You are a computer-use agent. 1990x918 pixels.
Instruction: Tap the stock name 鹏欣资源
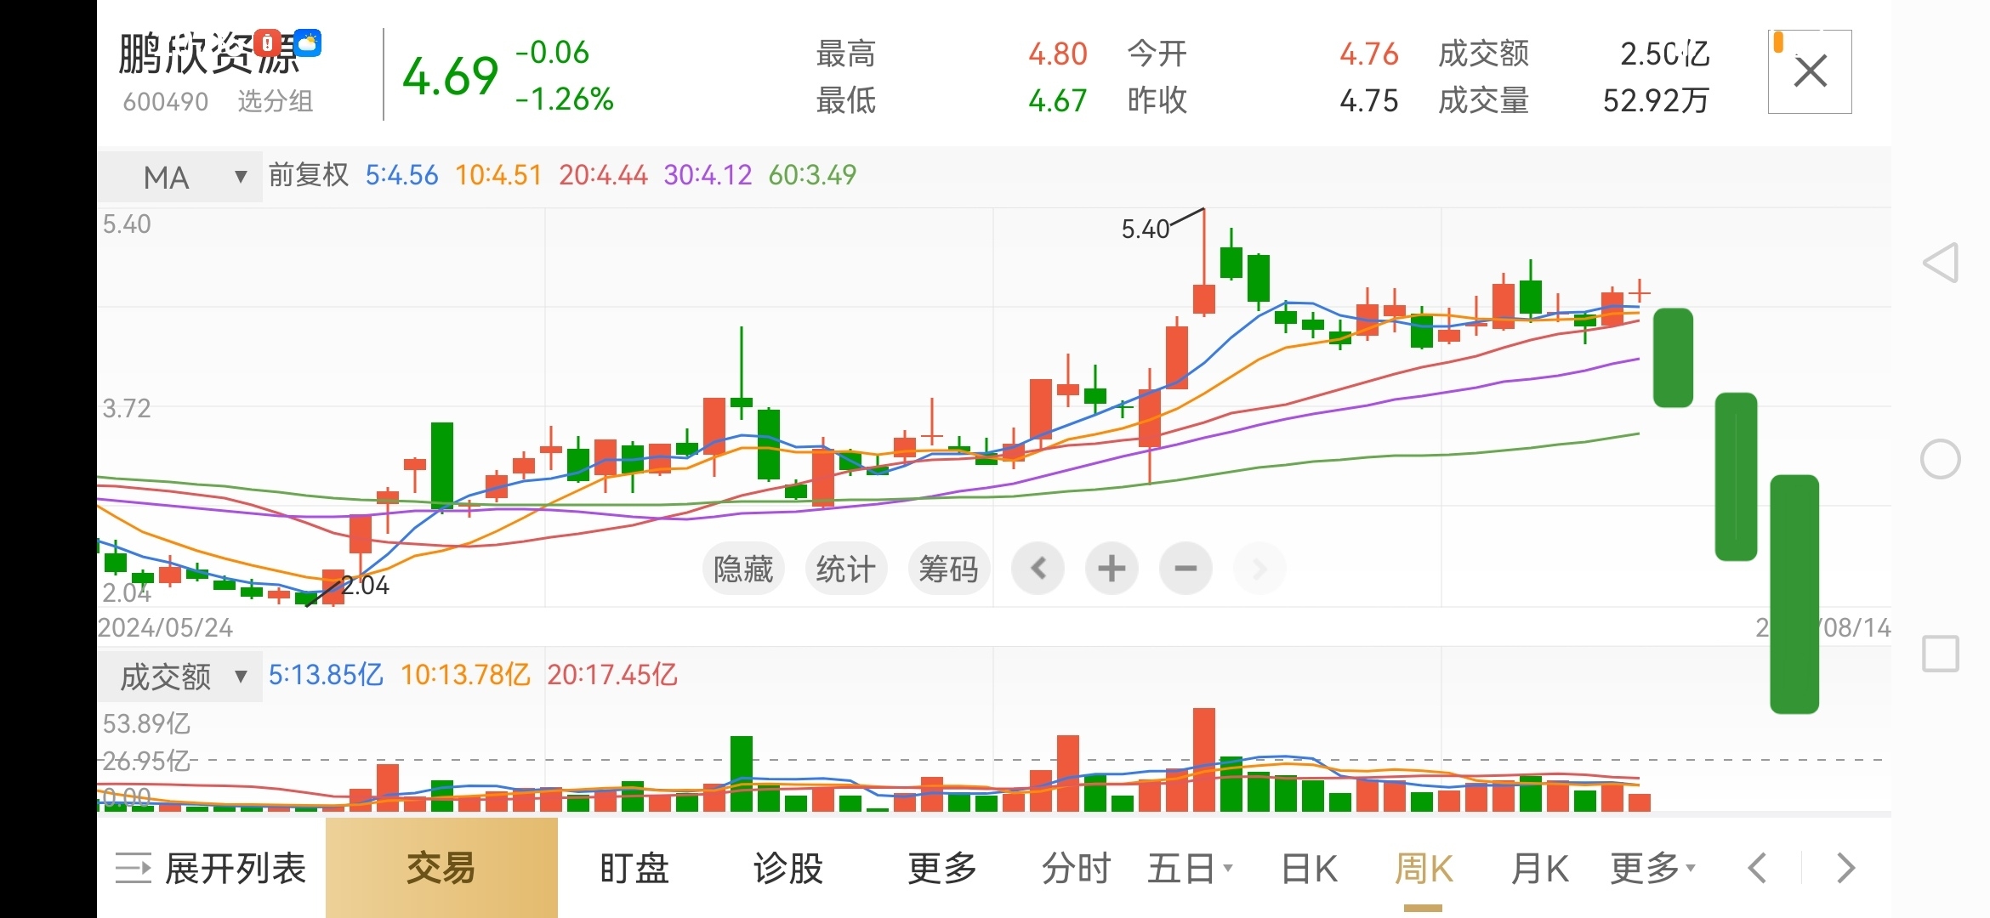tap(209, 54)
